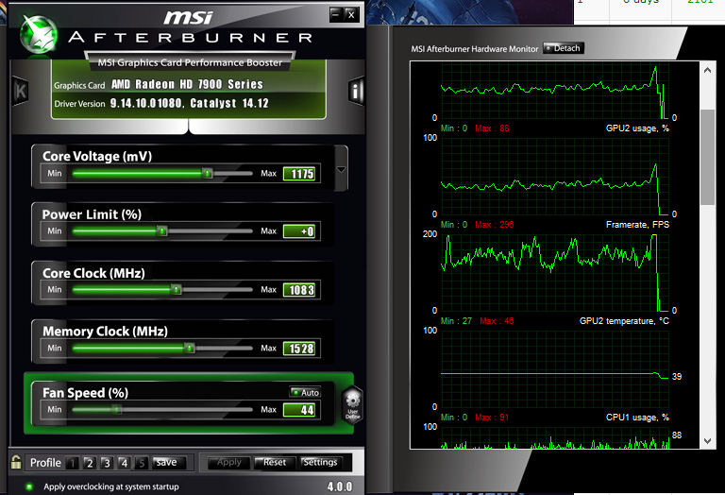Screen dimensions: 725x495
Task: Click the GPU2 usage graph
Action: pyautogui.click(x=555, y=176)
